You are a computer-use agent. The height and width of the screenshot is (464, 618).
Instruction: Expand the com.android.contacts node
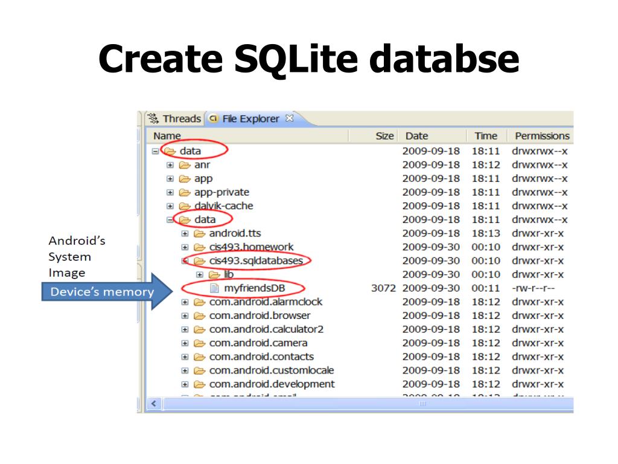[x=185, y=357]
